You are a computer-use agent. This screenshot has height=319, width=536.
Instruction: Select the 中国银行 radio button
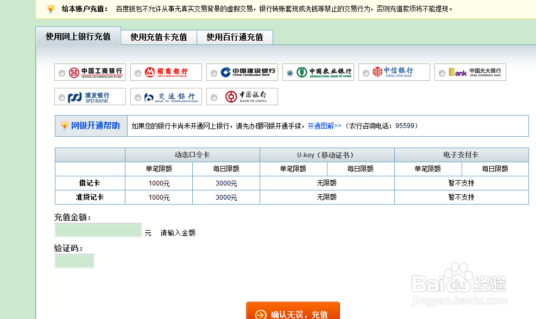point(214,98)
